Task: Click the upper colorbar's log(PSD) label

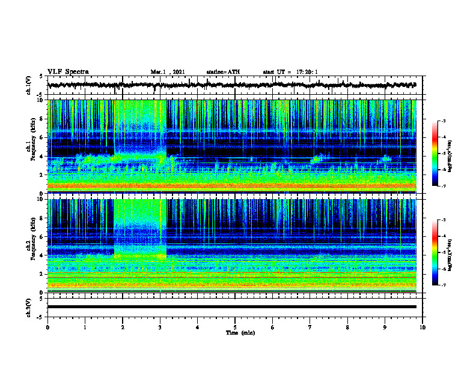Action: 450,157
